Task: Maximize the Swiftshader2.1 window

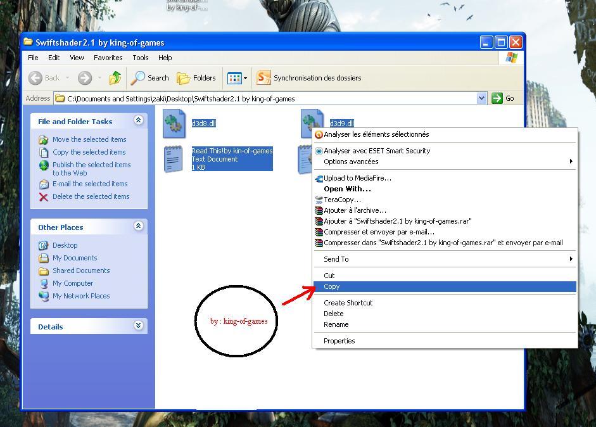Action: click(501, 42)
